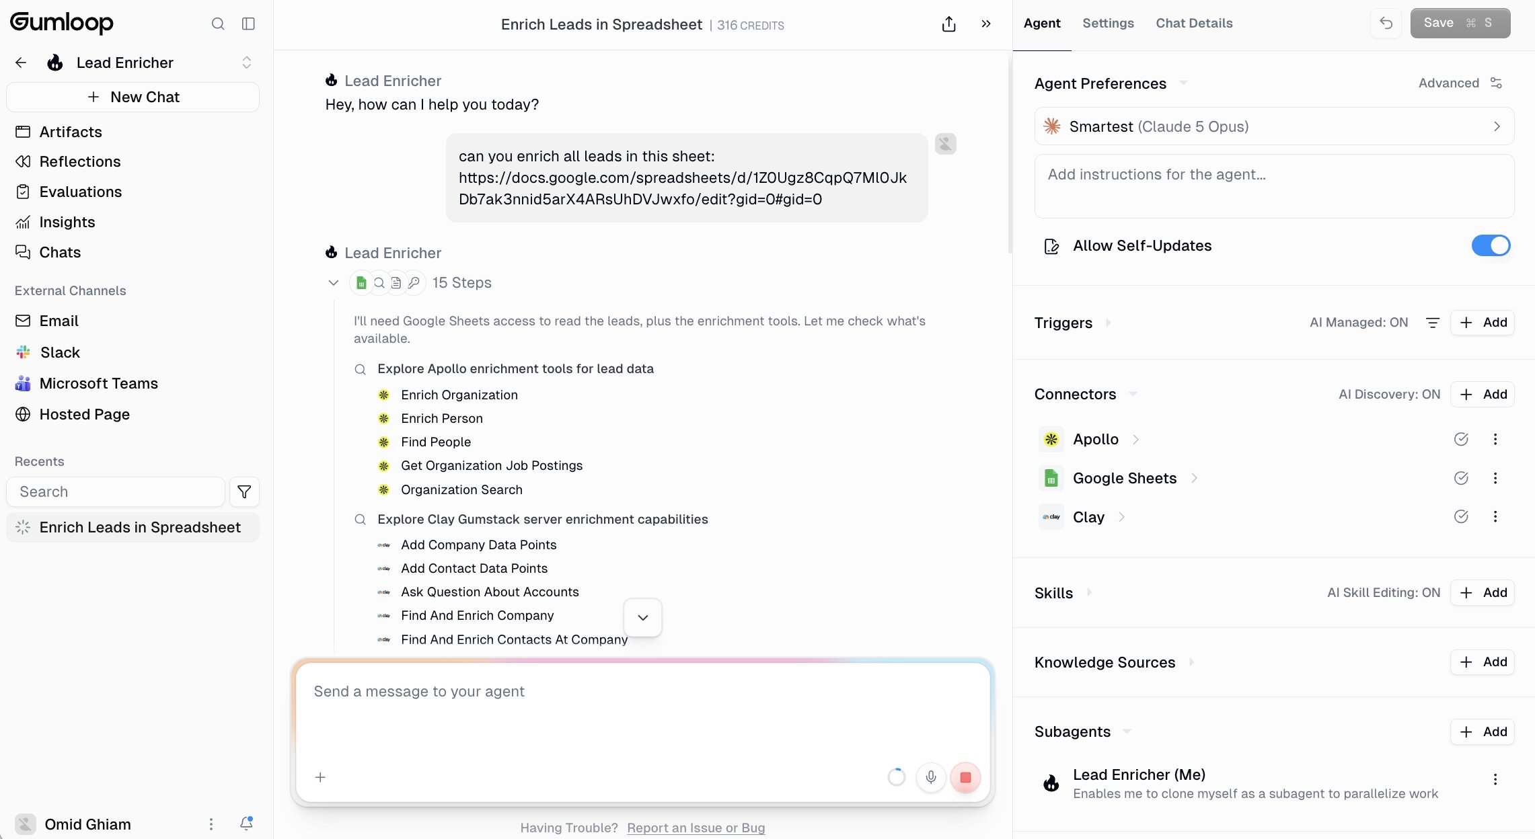Switch to the Agent tab
1535x839 pixels.
(x=1042, y=23)
